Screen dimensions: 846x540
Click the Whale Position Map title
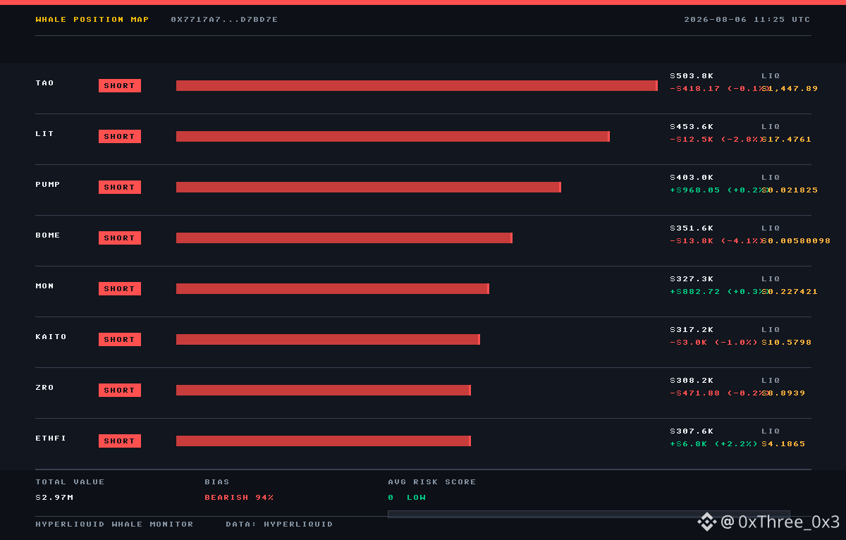pyautogui.click(x=92, y=20)
